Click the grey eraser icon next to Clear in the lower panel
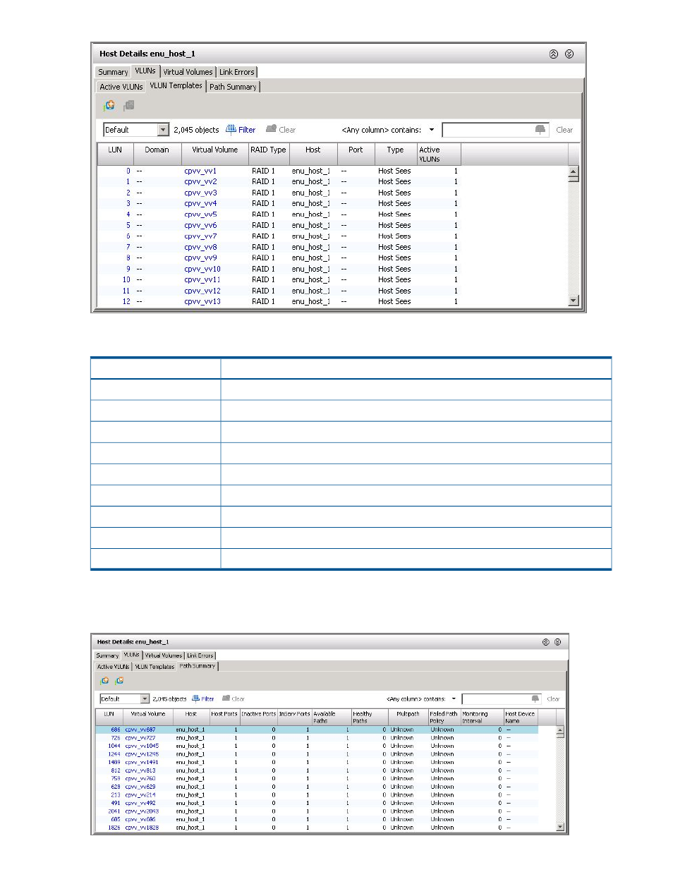 [226, 698]
